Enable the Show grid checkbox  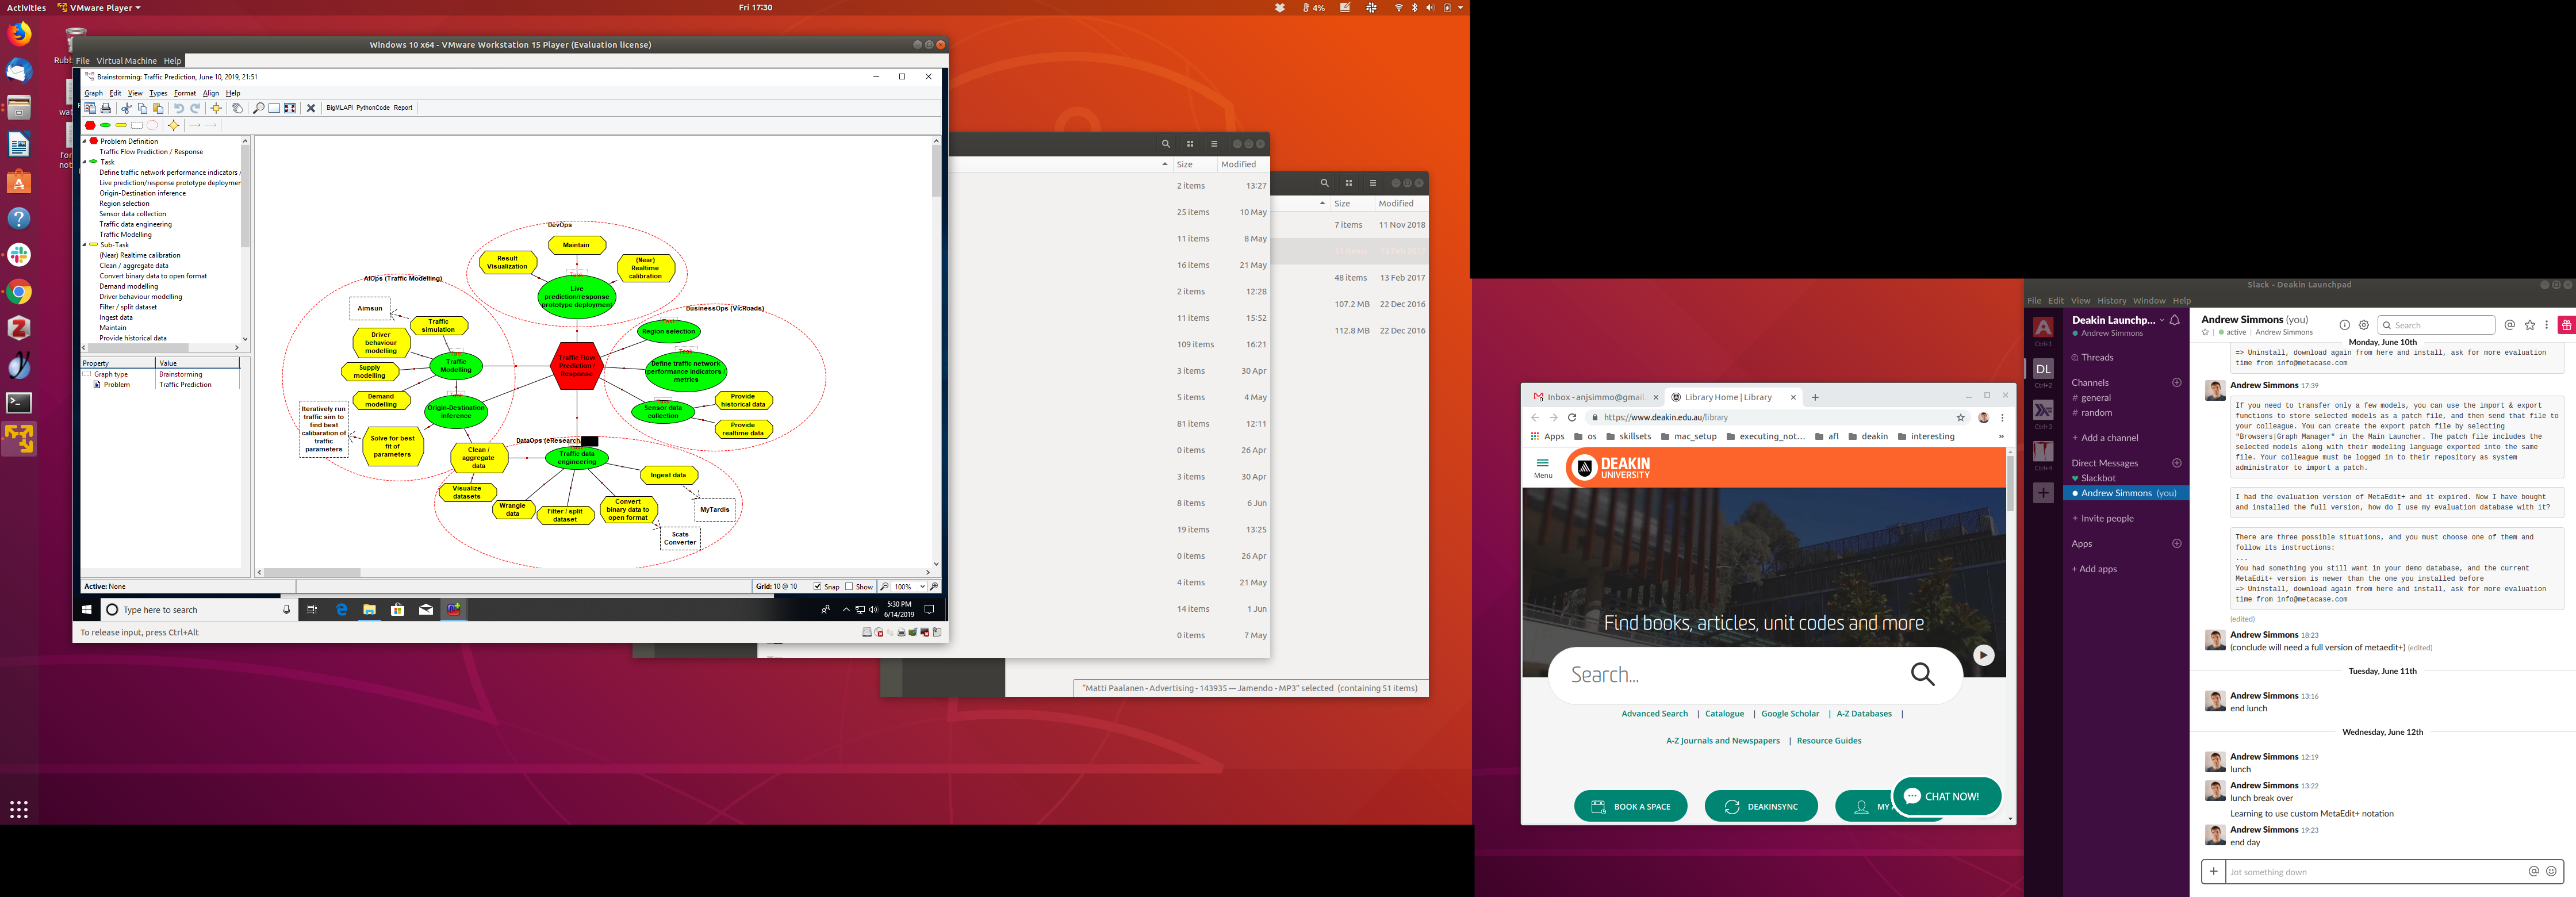(849, 587)
